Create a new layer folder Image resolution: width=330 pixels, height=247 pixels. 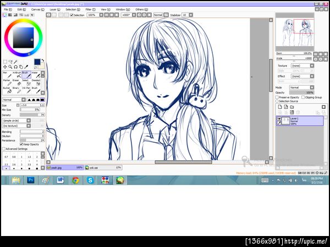(x=292, y=107)
